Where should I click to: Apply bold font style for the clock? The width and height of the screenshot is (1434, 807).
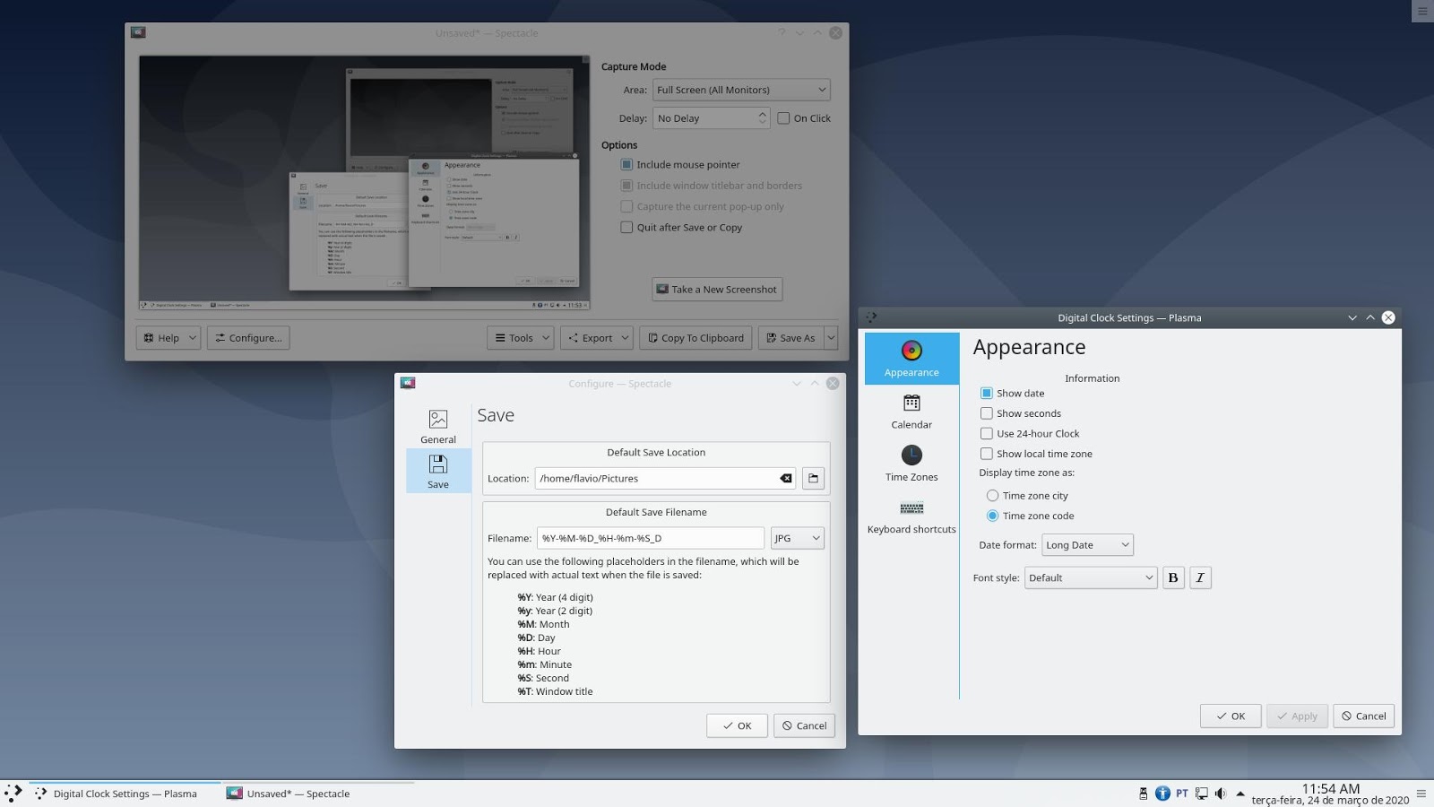point(1173,577)
